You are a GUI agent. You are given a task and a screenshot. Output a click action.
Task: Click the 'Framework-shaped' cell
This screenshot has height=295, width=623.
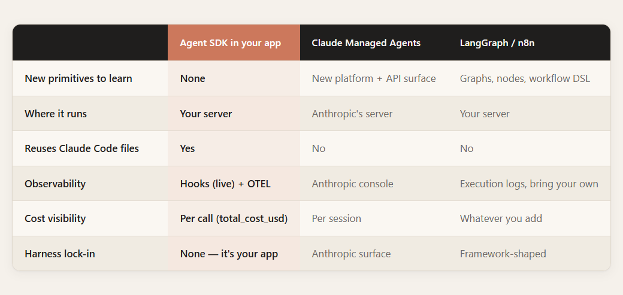pos(503,254)
